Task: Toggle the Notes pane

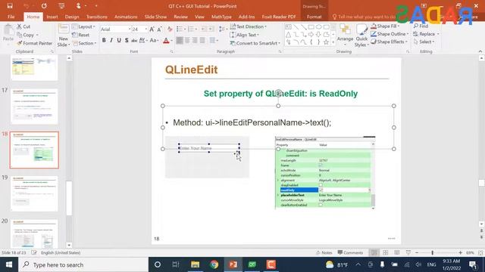Action: [x=324, y=252]
